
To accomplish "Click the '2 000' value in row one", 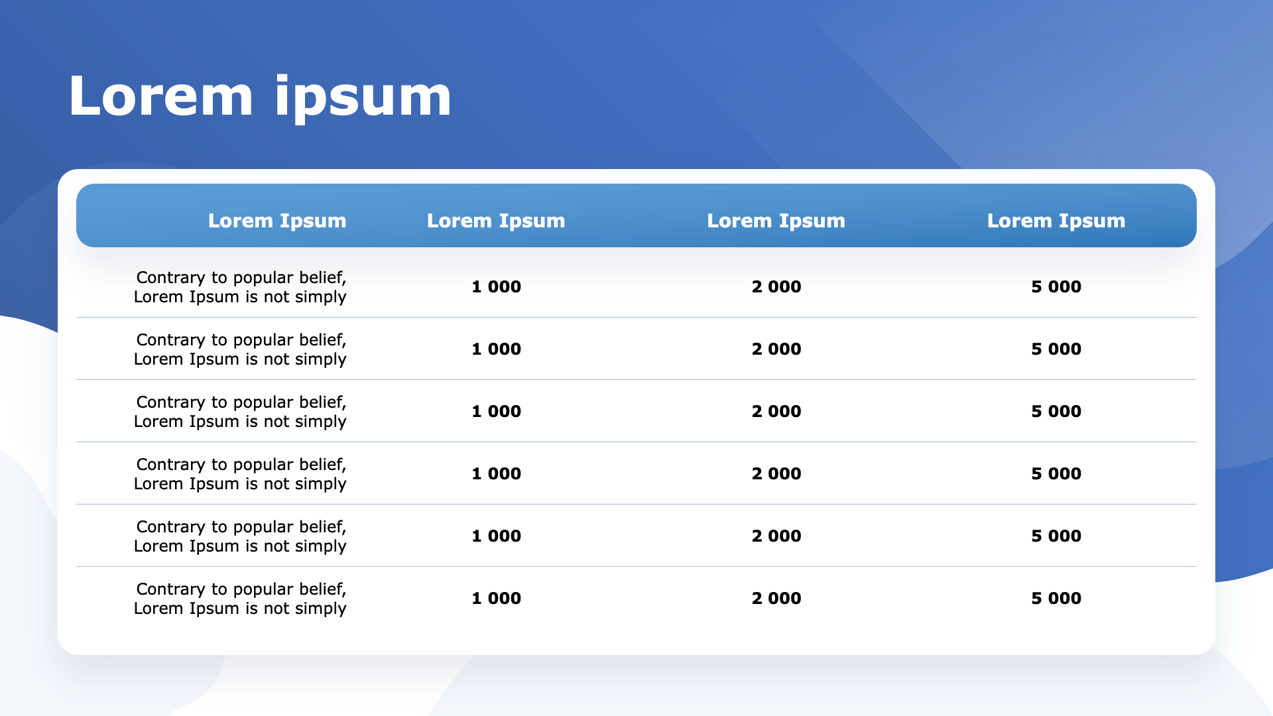I will point(776,287).
